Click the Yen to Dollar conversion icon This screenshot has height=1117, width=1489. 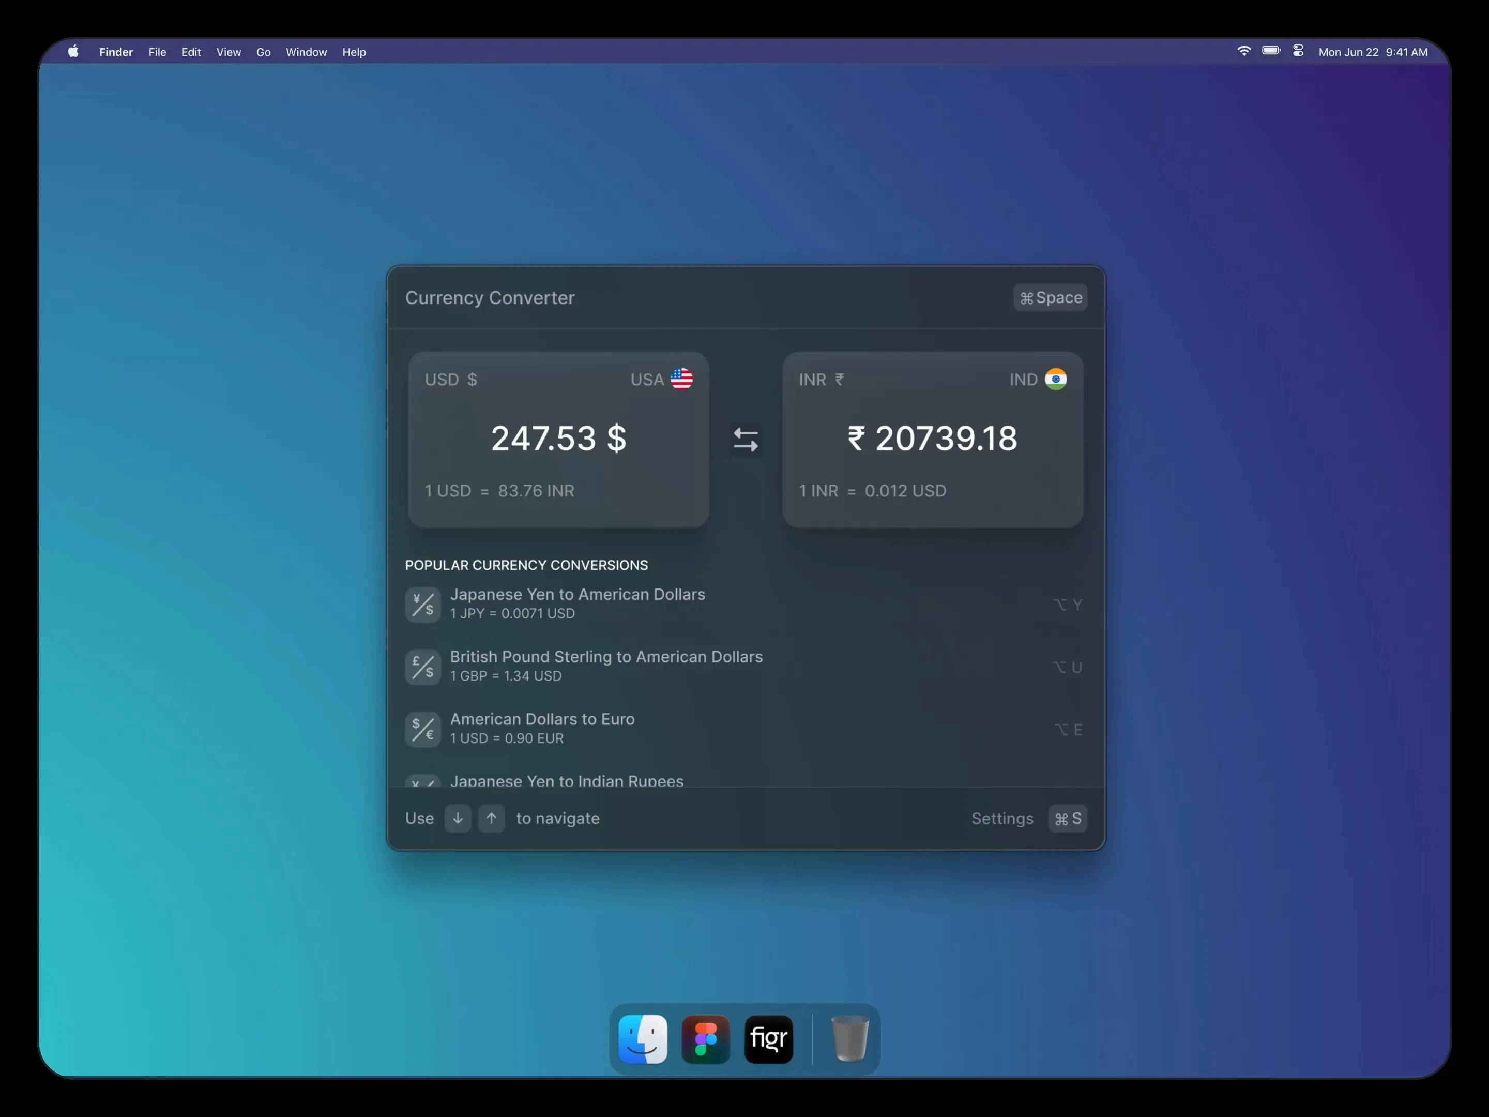click(423, 605)
